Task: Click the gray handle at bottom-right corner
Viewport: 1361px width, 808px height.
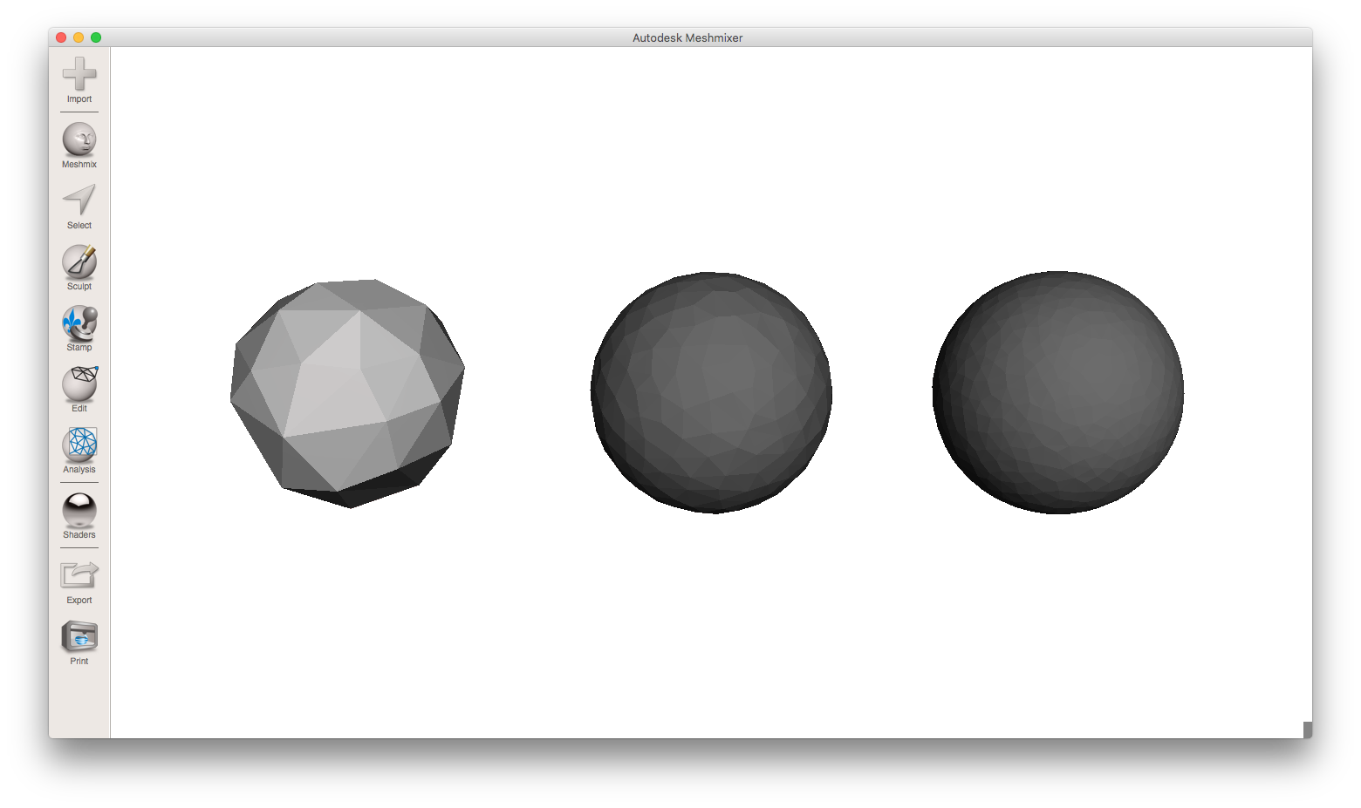Action: pos(1307,730)
